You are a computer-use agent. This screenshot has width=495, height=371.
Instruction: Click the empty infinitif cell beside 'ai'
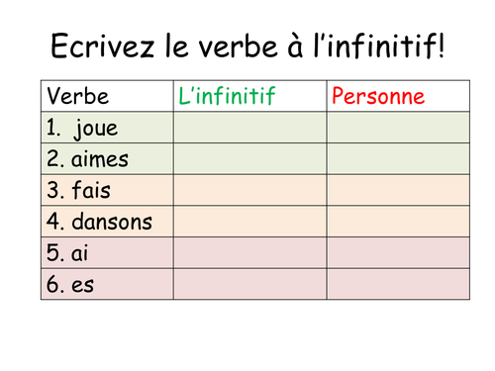tap(250, 253)
